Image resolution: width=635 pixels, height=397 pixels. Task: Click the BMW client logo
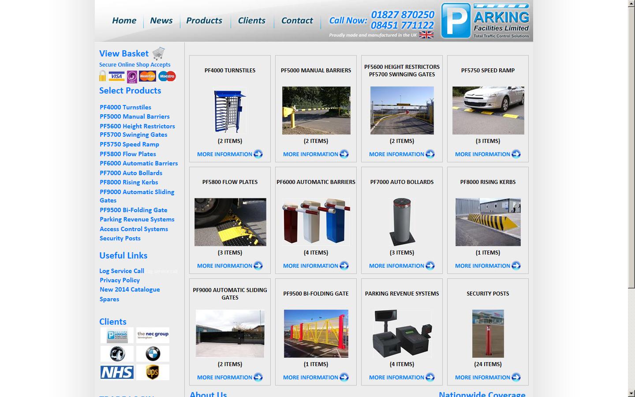(x=153, y=353)
